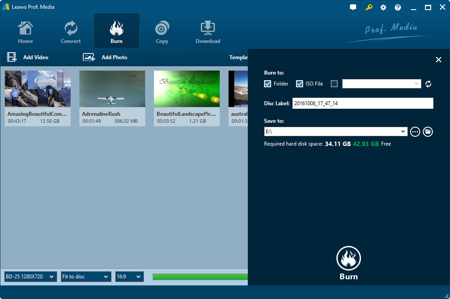Edit the Disc Label text field
The height and width of the screenshot is (299, 450).
[362, 103]
